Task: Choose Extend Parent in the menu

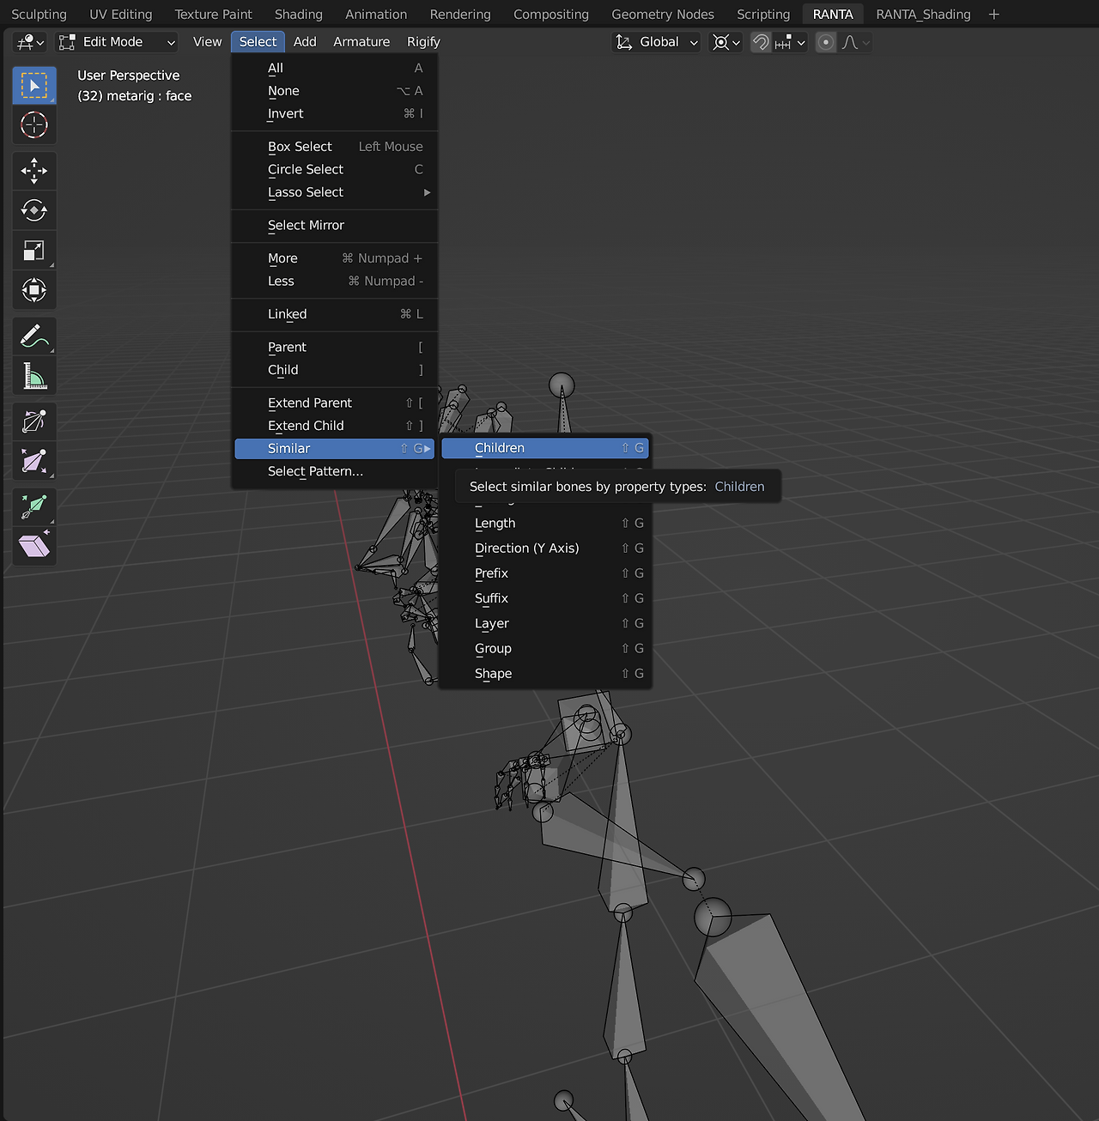Action: pyautogui.click(x=334, y=403)
